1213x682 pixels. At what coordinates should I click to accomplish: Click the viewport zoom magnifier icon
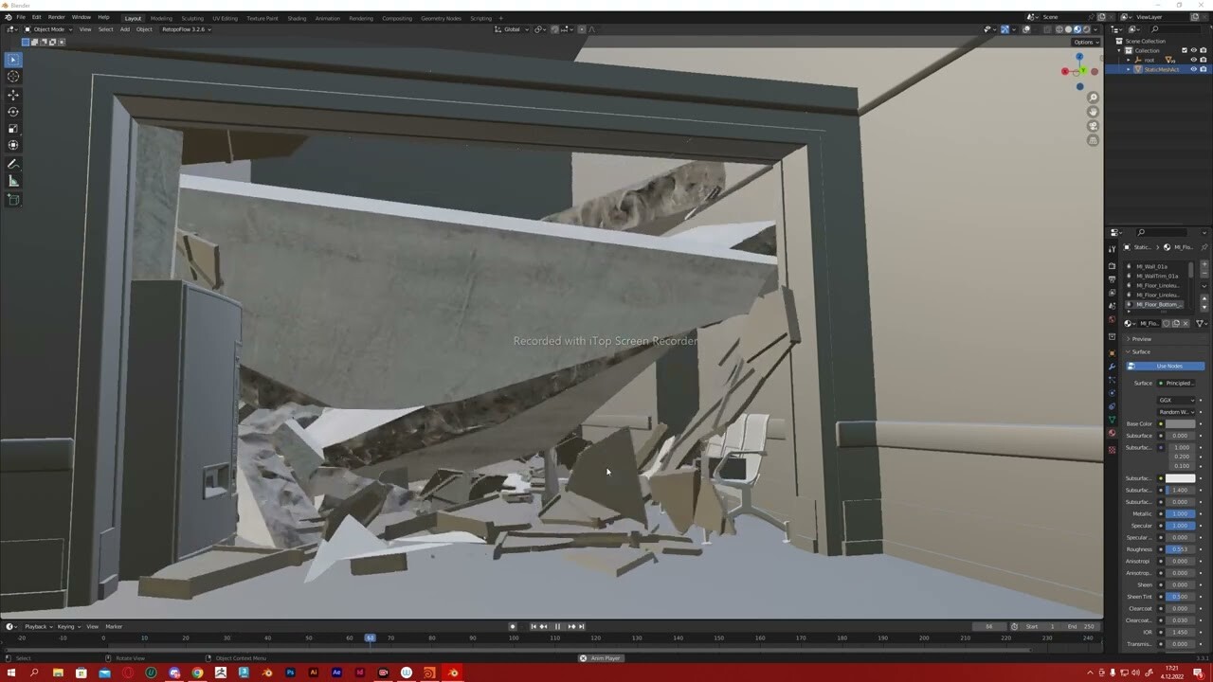coord(1093,97)
